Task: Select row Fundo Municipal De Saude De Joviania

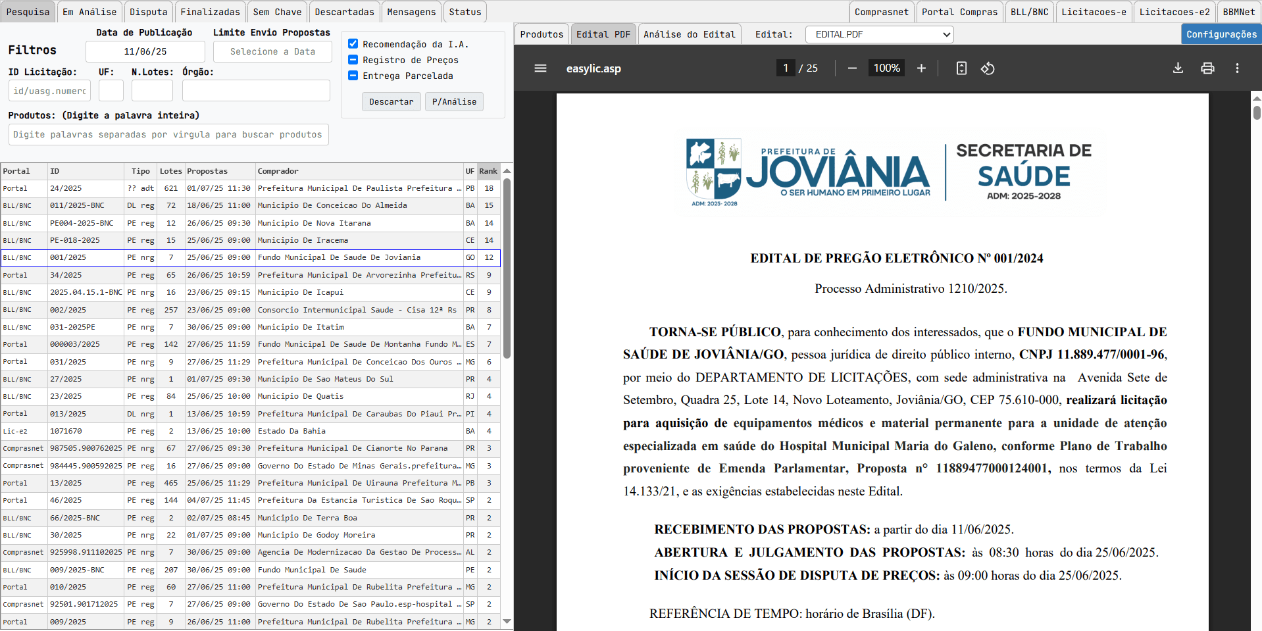Action: click(x=251, y=257)
